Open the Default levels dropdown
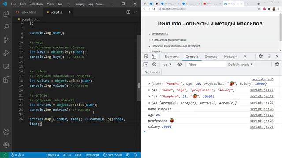The height and width of the screenshot is (158, 282). (241, 65)
